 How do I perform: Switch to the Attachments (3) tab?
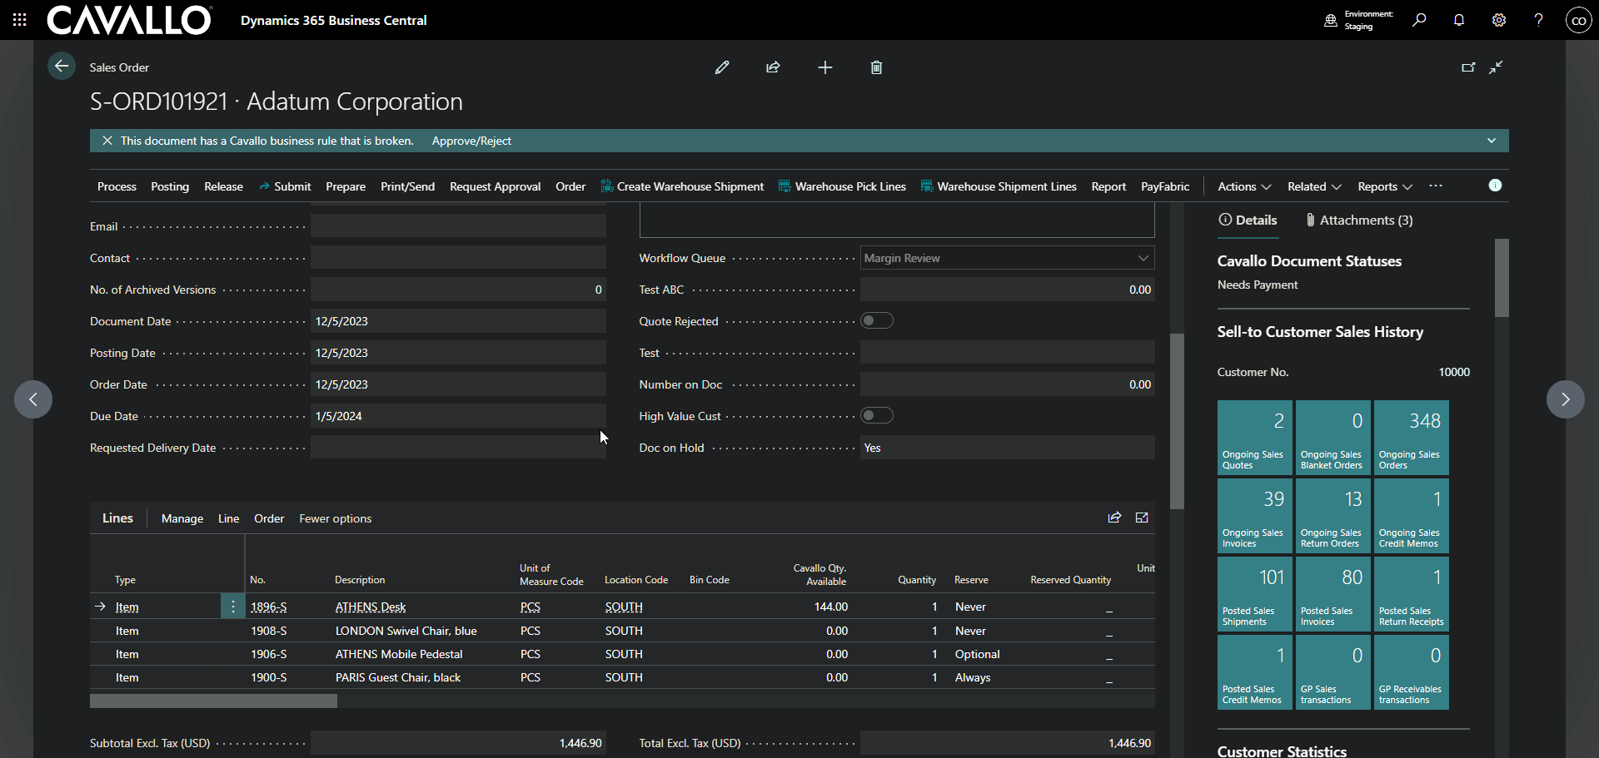(1358, 220)
